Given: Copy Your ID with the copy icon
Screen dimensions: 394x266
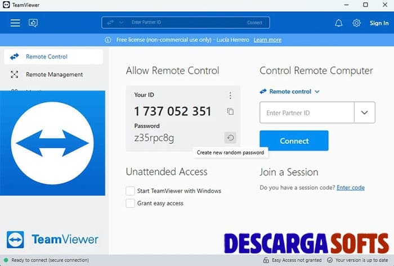Looking at the screenshot, I should coord(230,111).
